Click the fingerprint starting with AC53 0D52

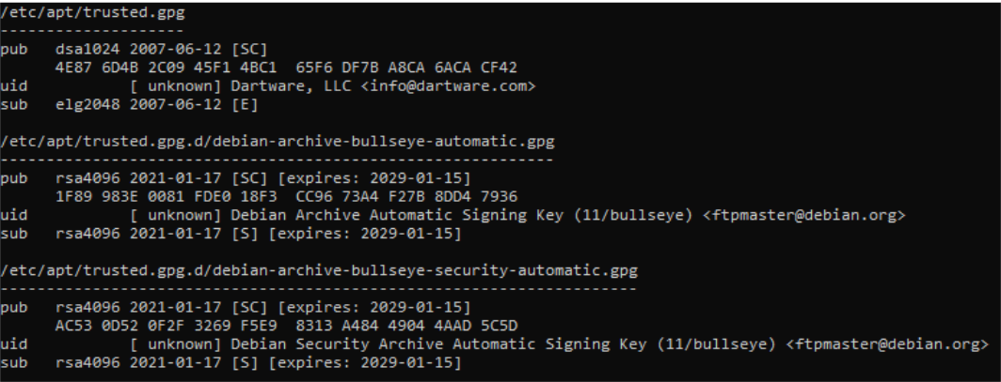click(x=286, y=326)
